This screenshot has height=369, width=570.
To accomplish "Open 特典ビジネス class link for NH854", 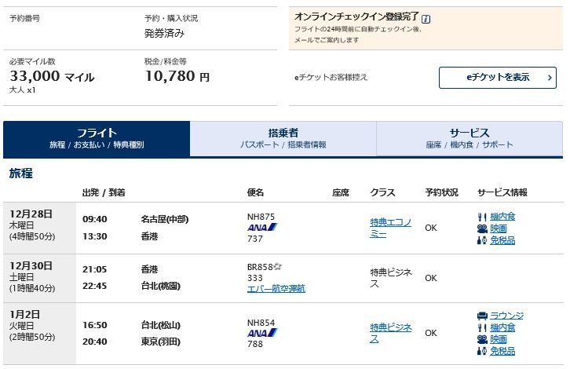I will pos(390,333).
